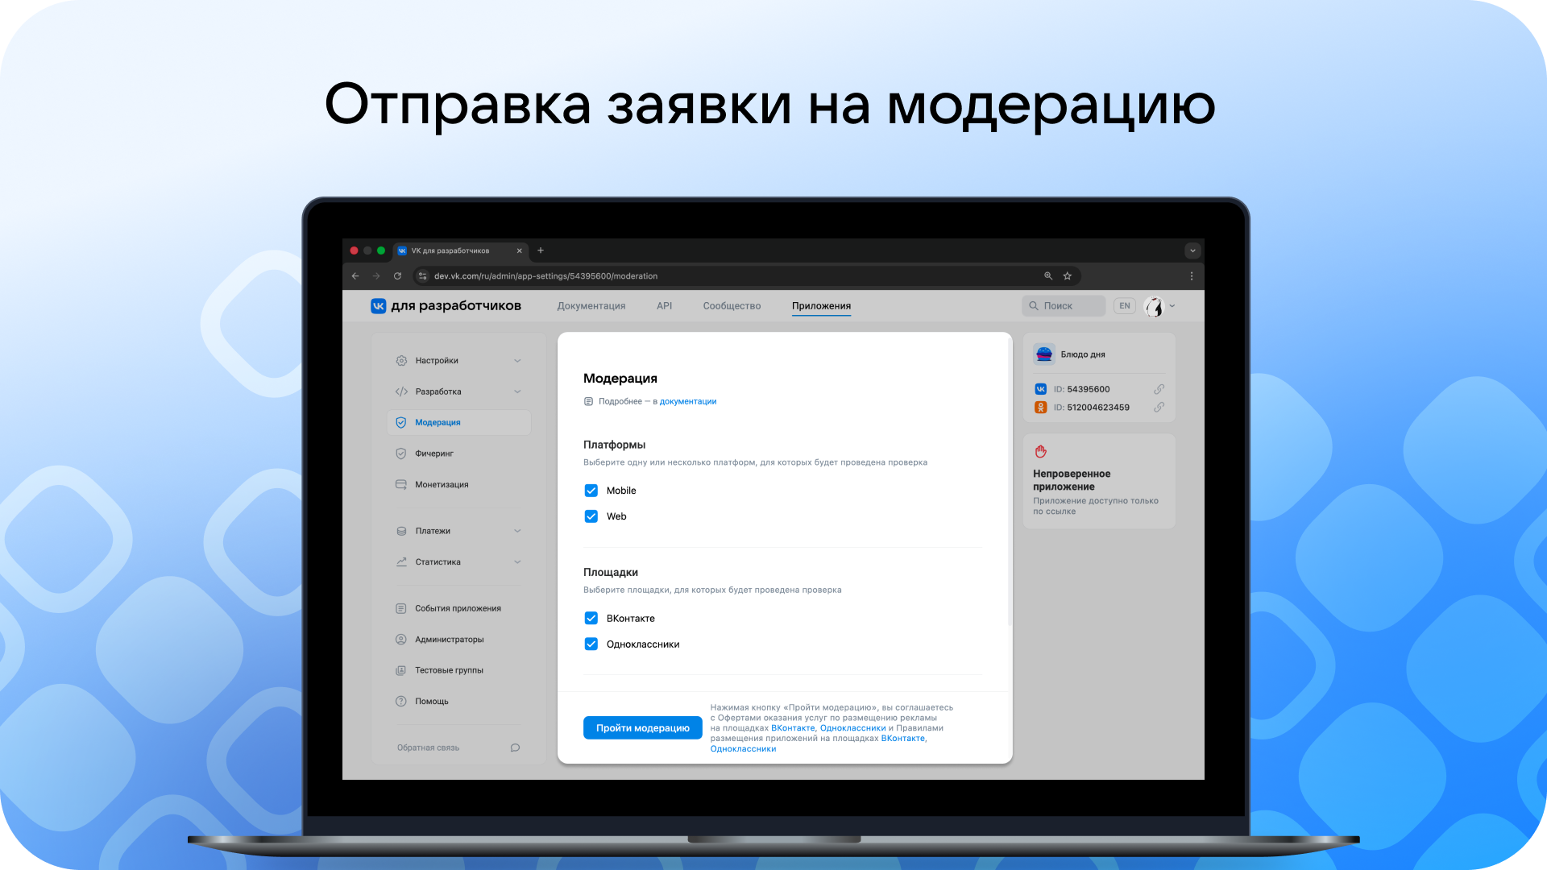
Task: Uncheck the Одноклассники checkbox
Action: click(591, 644)
